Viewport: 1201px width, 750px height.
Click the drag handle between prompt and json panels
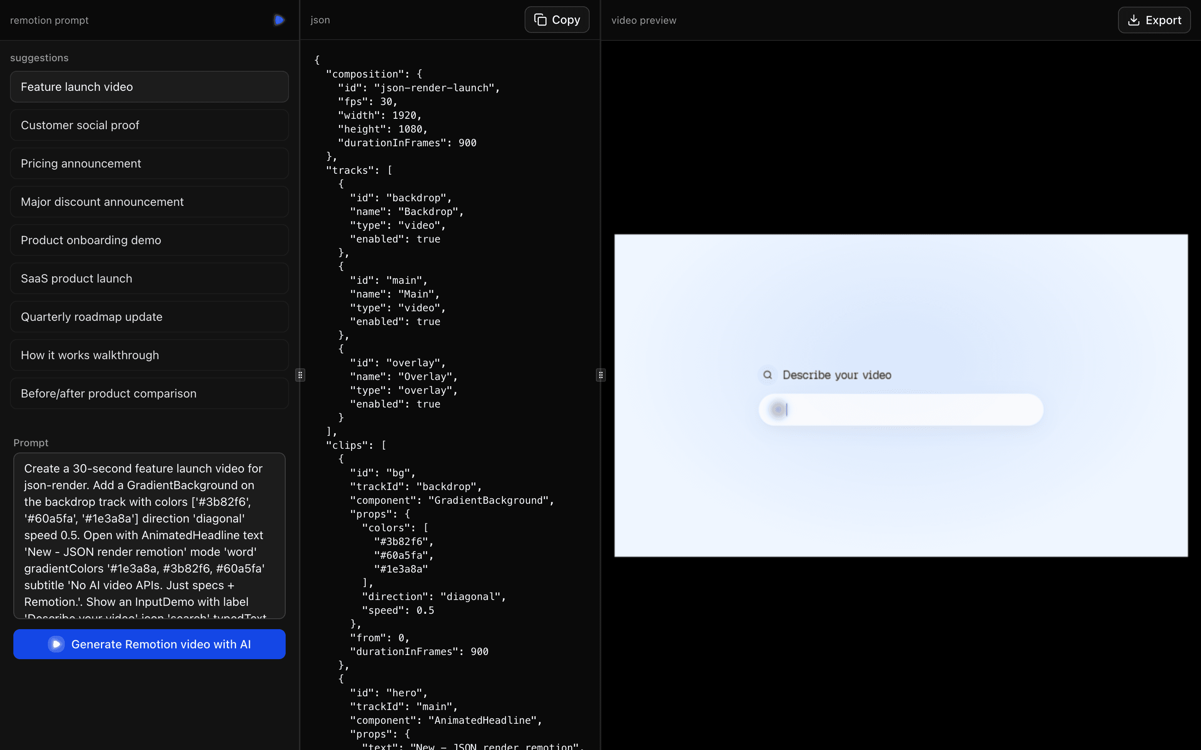300,375
